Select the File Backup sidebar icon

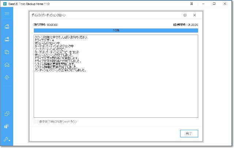point(7,52)
